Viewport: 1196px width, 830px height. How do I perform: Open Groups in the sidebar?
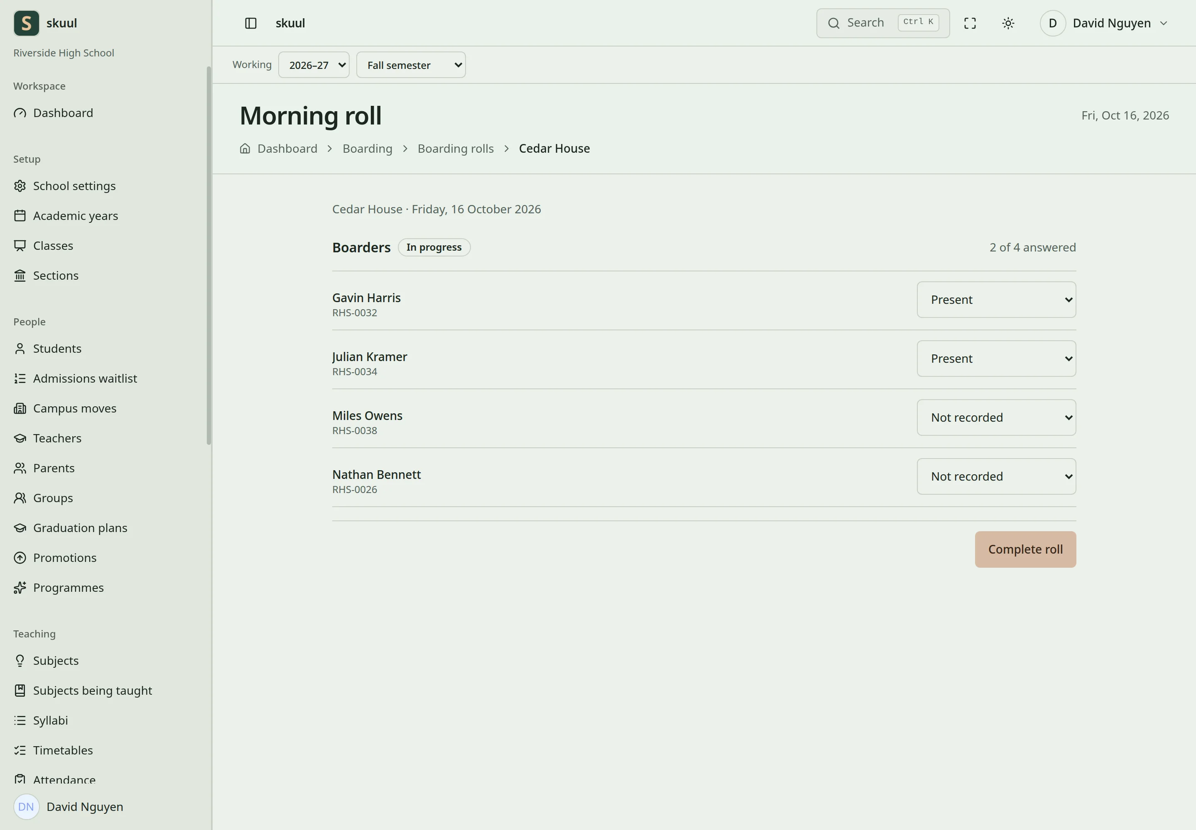click(x=105, y=498)
